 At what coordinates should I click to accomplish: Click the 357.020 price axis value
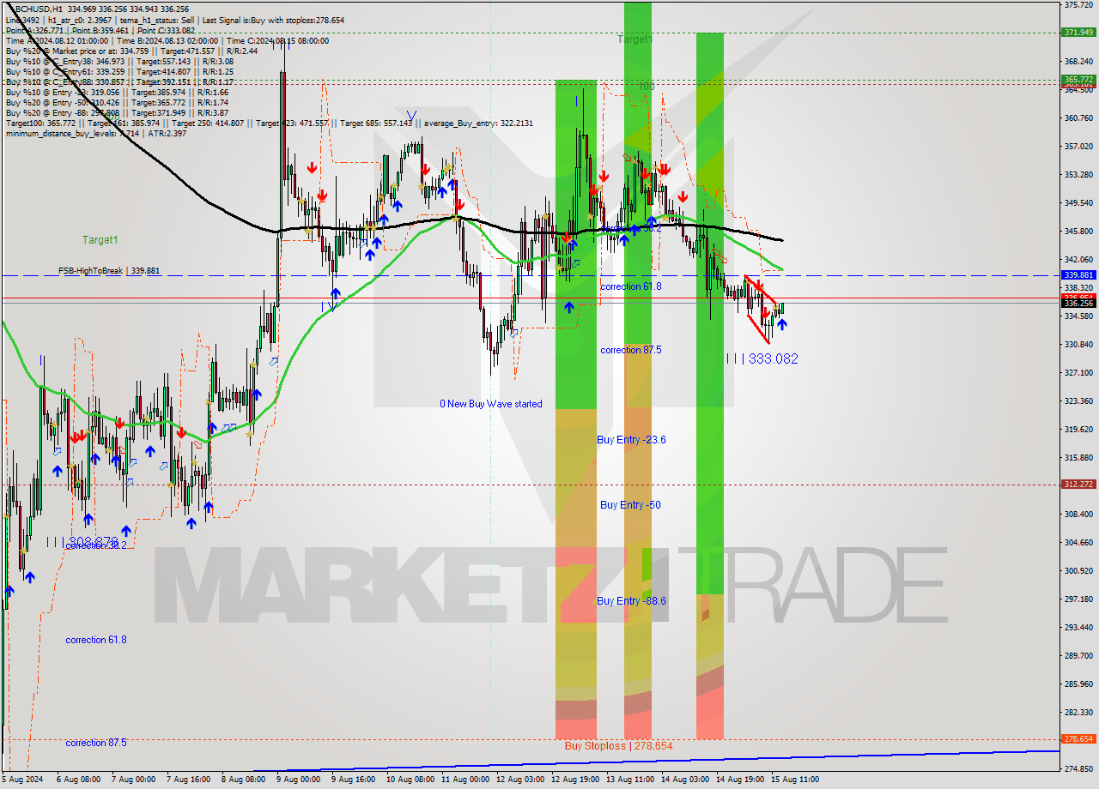tap(1078, 147)
